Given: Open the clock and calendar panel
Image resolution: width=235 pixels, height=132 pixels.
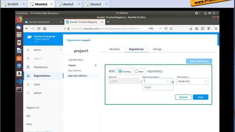Looking at the screenshot, I should [122, 13].
